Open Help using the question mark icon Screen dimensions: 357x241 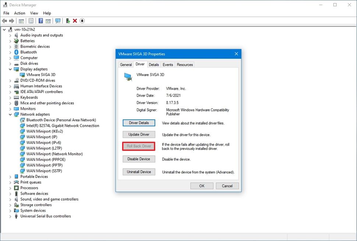coord(40,21)
